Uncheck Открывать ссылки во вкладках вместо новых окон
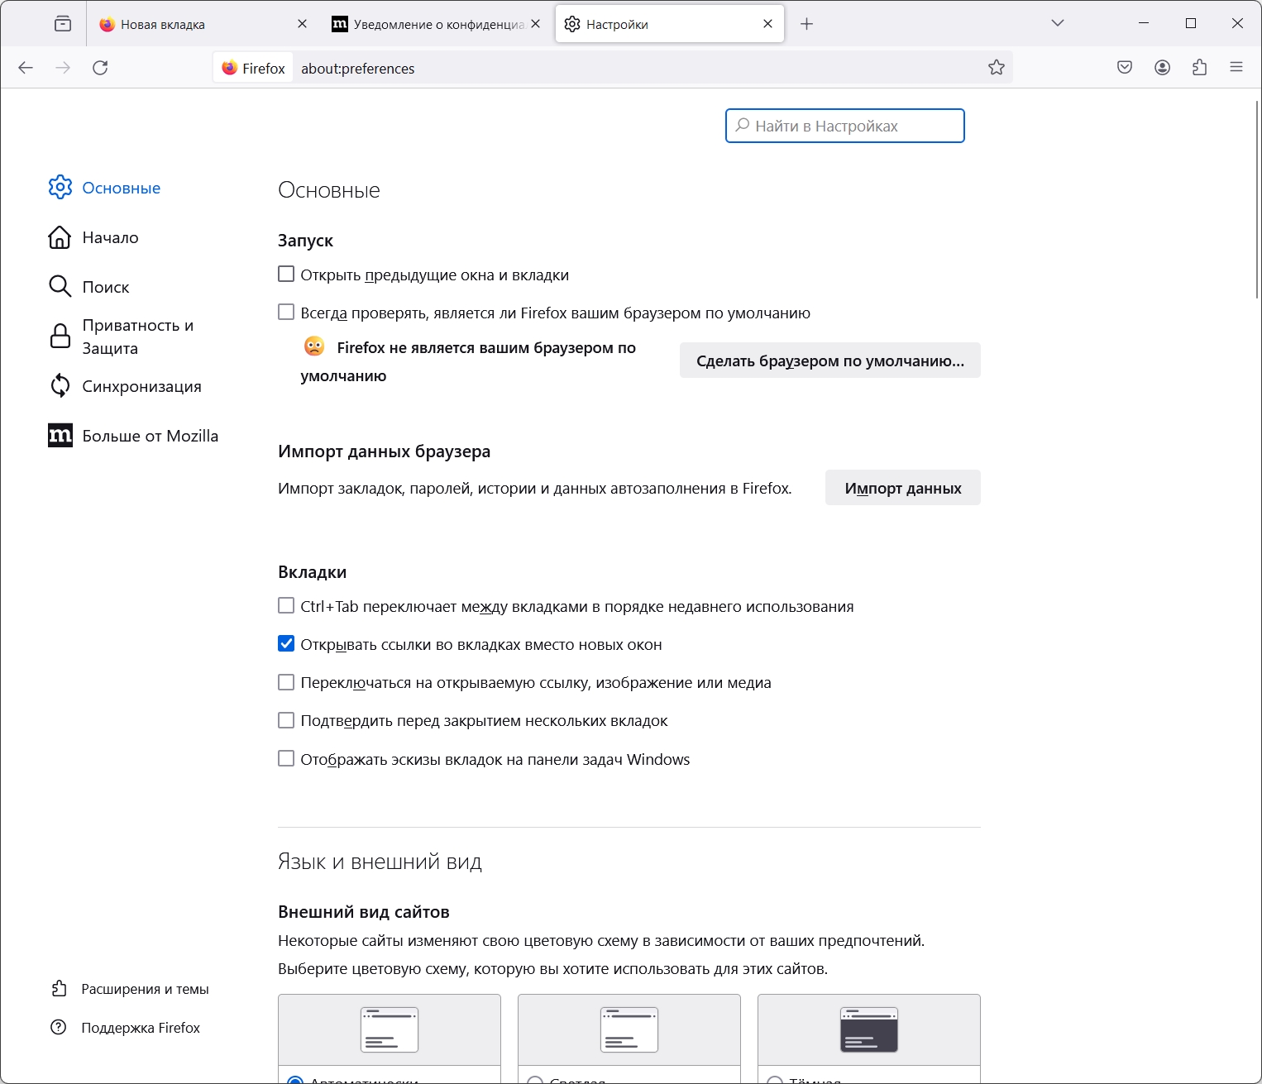The image size is (1262, 1084). [x=286, y=643]
